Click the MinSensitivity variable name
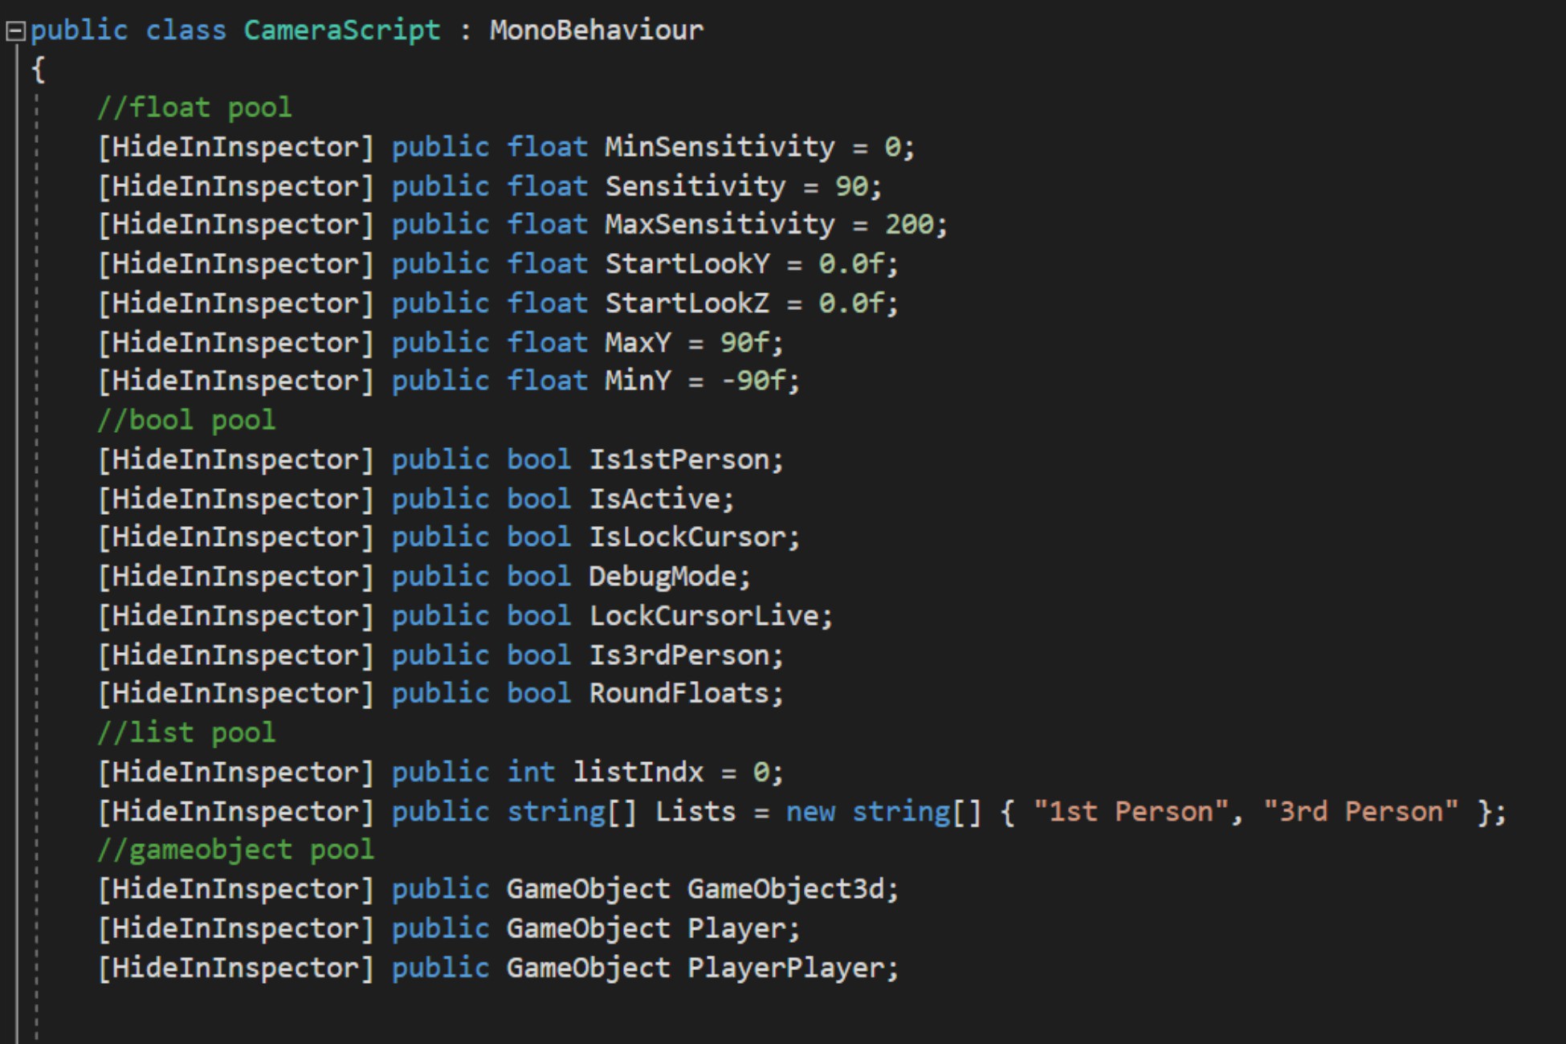Image resolution: width=1566 pixels, height=1044 pixels. click(x=719, y=147)
